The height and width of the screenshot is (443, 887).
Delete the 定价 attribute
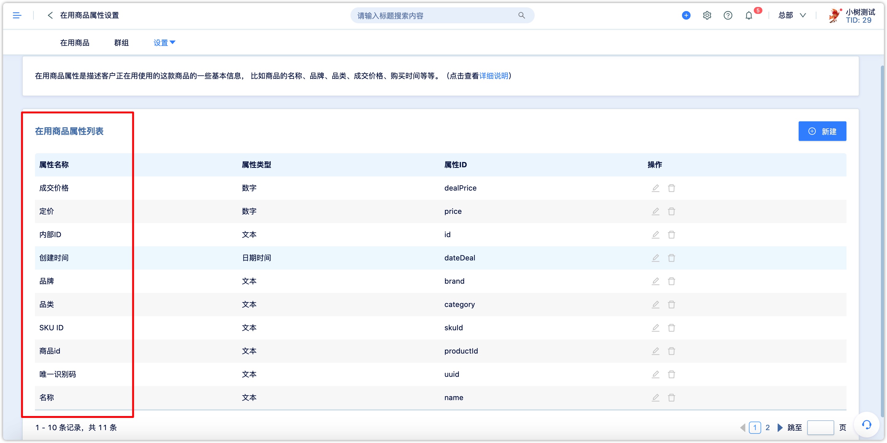672,211
